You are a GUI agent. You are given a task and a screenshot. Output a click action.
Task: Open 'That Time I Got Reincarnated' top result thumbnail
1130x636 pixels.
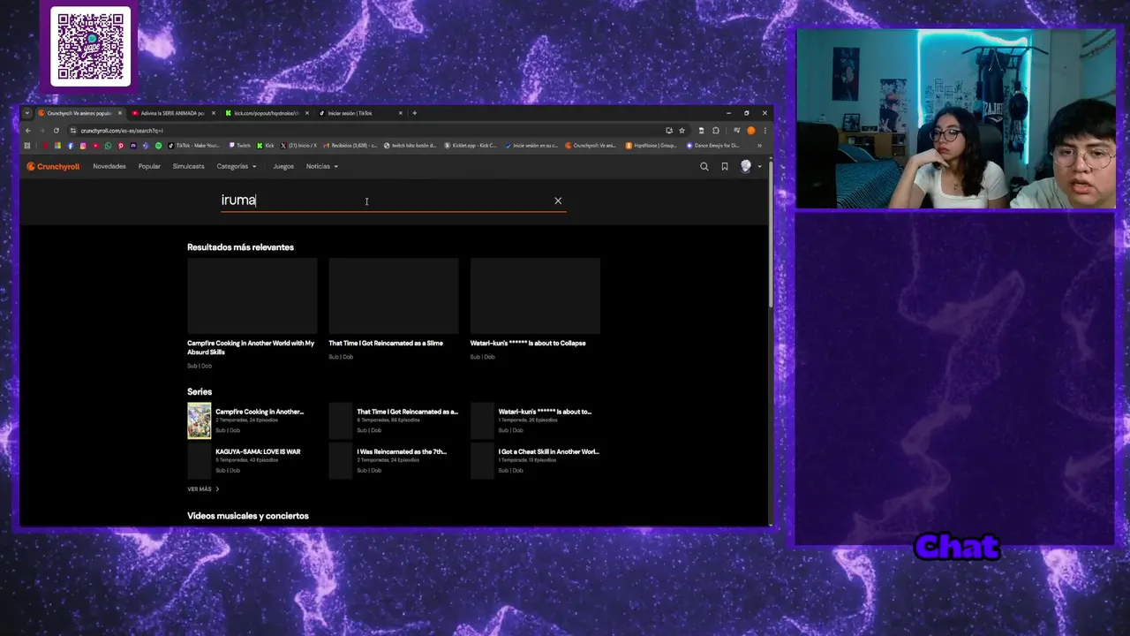coord(393,295)
